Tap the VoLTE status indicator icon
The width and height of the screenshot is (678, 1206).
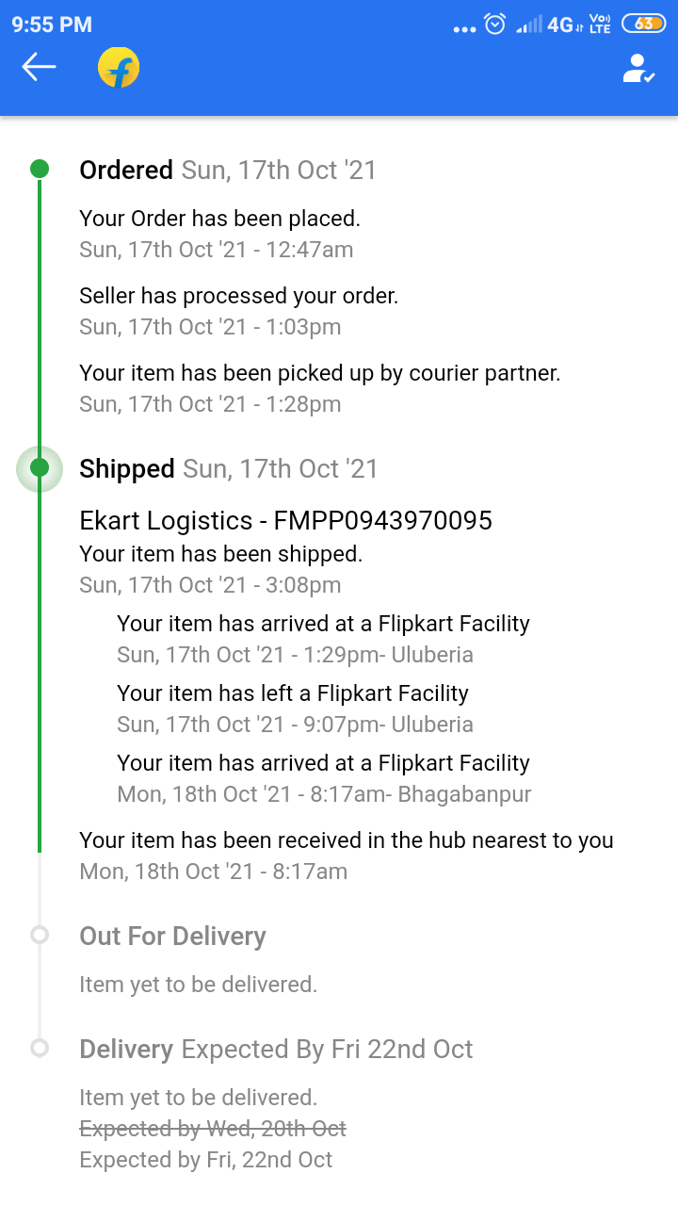(600, 24)
